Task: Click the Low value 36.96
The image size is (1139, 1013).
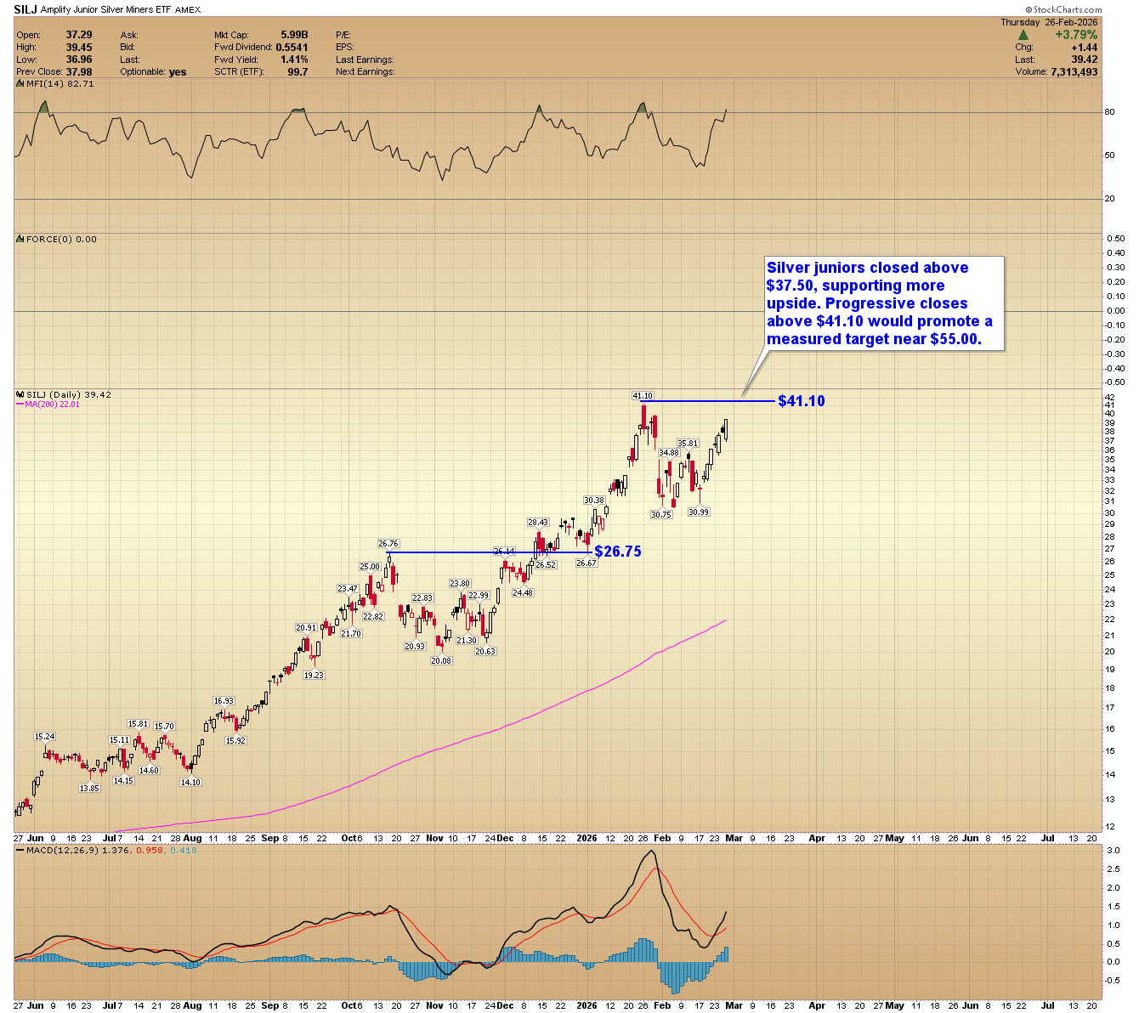Action: pyautogui.click(x=79, y=59)
